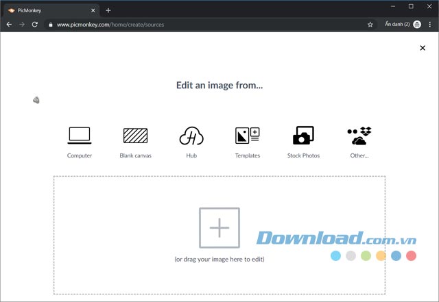Maximize the Chrome window
The width and height of the screenshot is (439, 302).
pos(411,6)
